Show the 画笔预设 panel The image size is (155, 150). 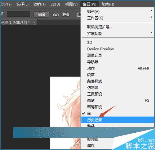click(118, 107)
